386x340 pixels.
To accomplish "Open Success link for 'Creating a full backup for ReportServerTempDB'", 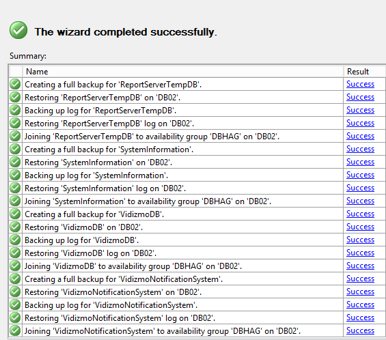I will point(360,84).
